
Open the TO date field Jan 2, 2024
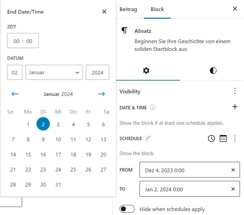pyautogui.click(x=190, y=189)
